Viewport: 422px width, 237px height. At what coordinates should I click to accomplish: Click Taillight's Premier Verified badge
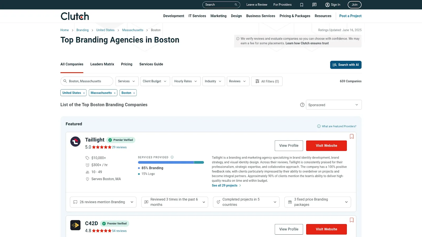(121, 140)
